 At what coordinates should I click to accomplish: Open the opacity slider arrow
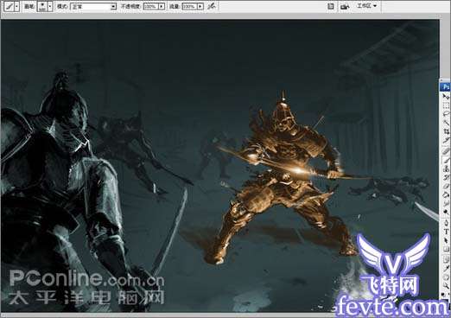(x=162, y=6)
